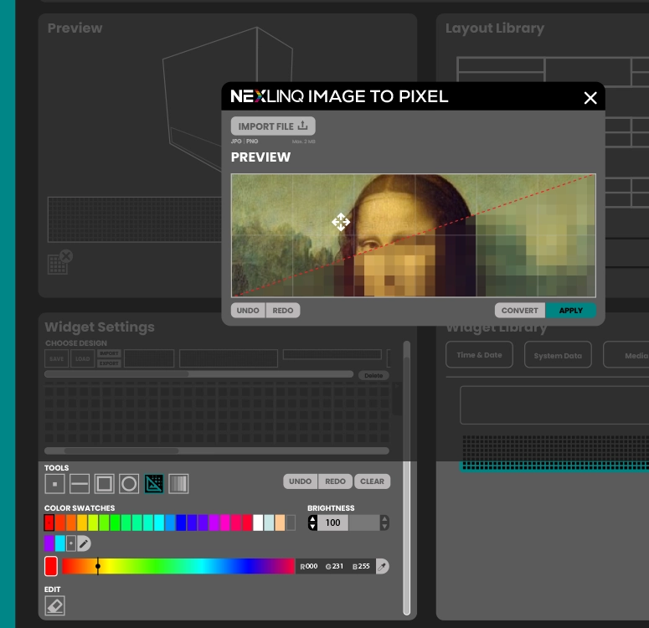Select the magenta color swatch

click(224, 522)
